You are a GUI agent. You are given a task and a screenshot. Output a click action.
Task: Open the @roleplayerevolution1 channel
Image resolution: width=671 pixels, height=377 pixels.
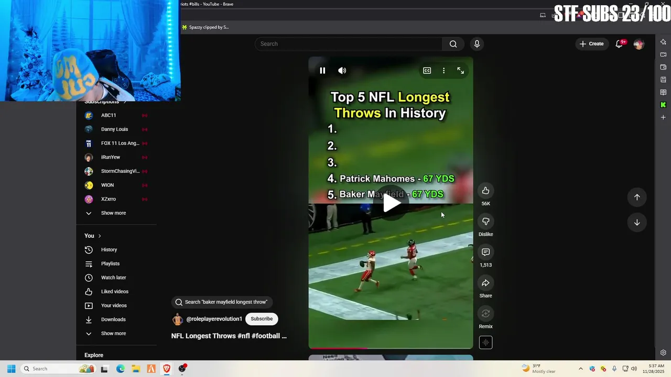pos(214,319)
